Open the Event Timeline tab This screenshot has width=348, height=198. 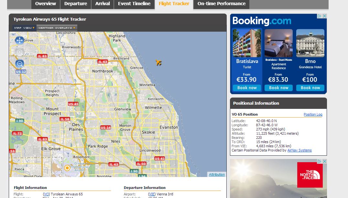point(134,4)
